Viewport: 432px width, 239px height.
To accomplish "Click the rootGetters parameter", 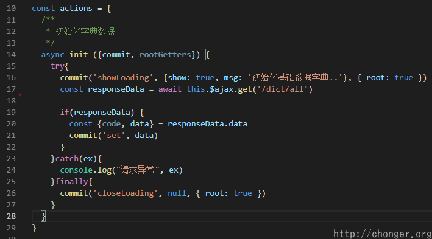I will click(x=165, y=55).
